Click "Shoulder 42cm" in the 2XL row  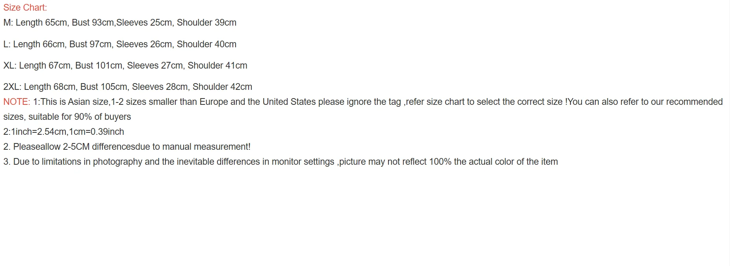point(222,87)
